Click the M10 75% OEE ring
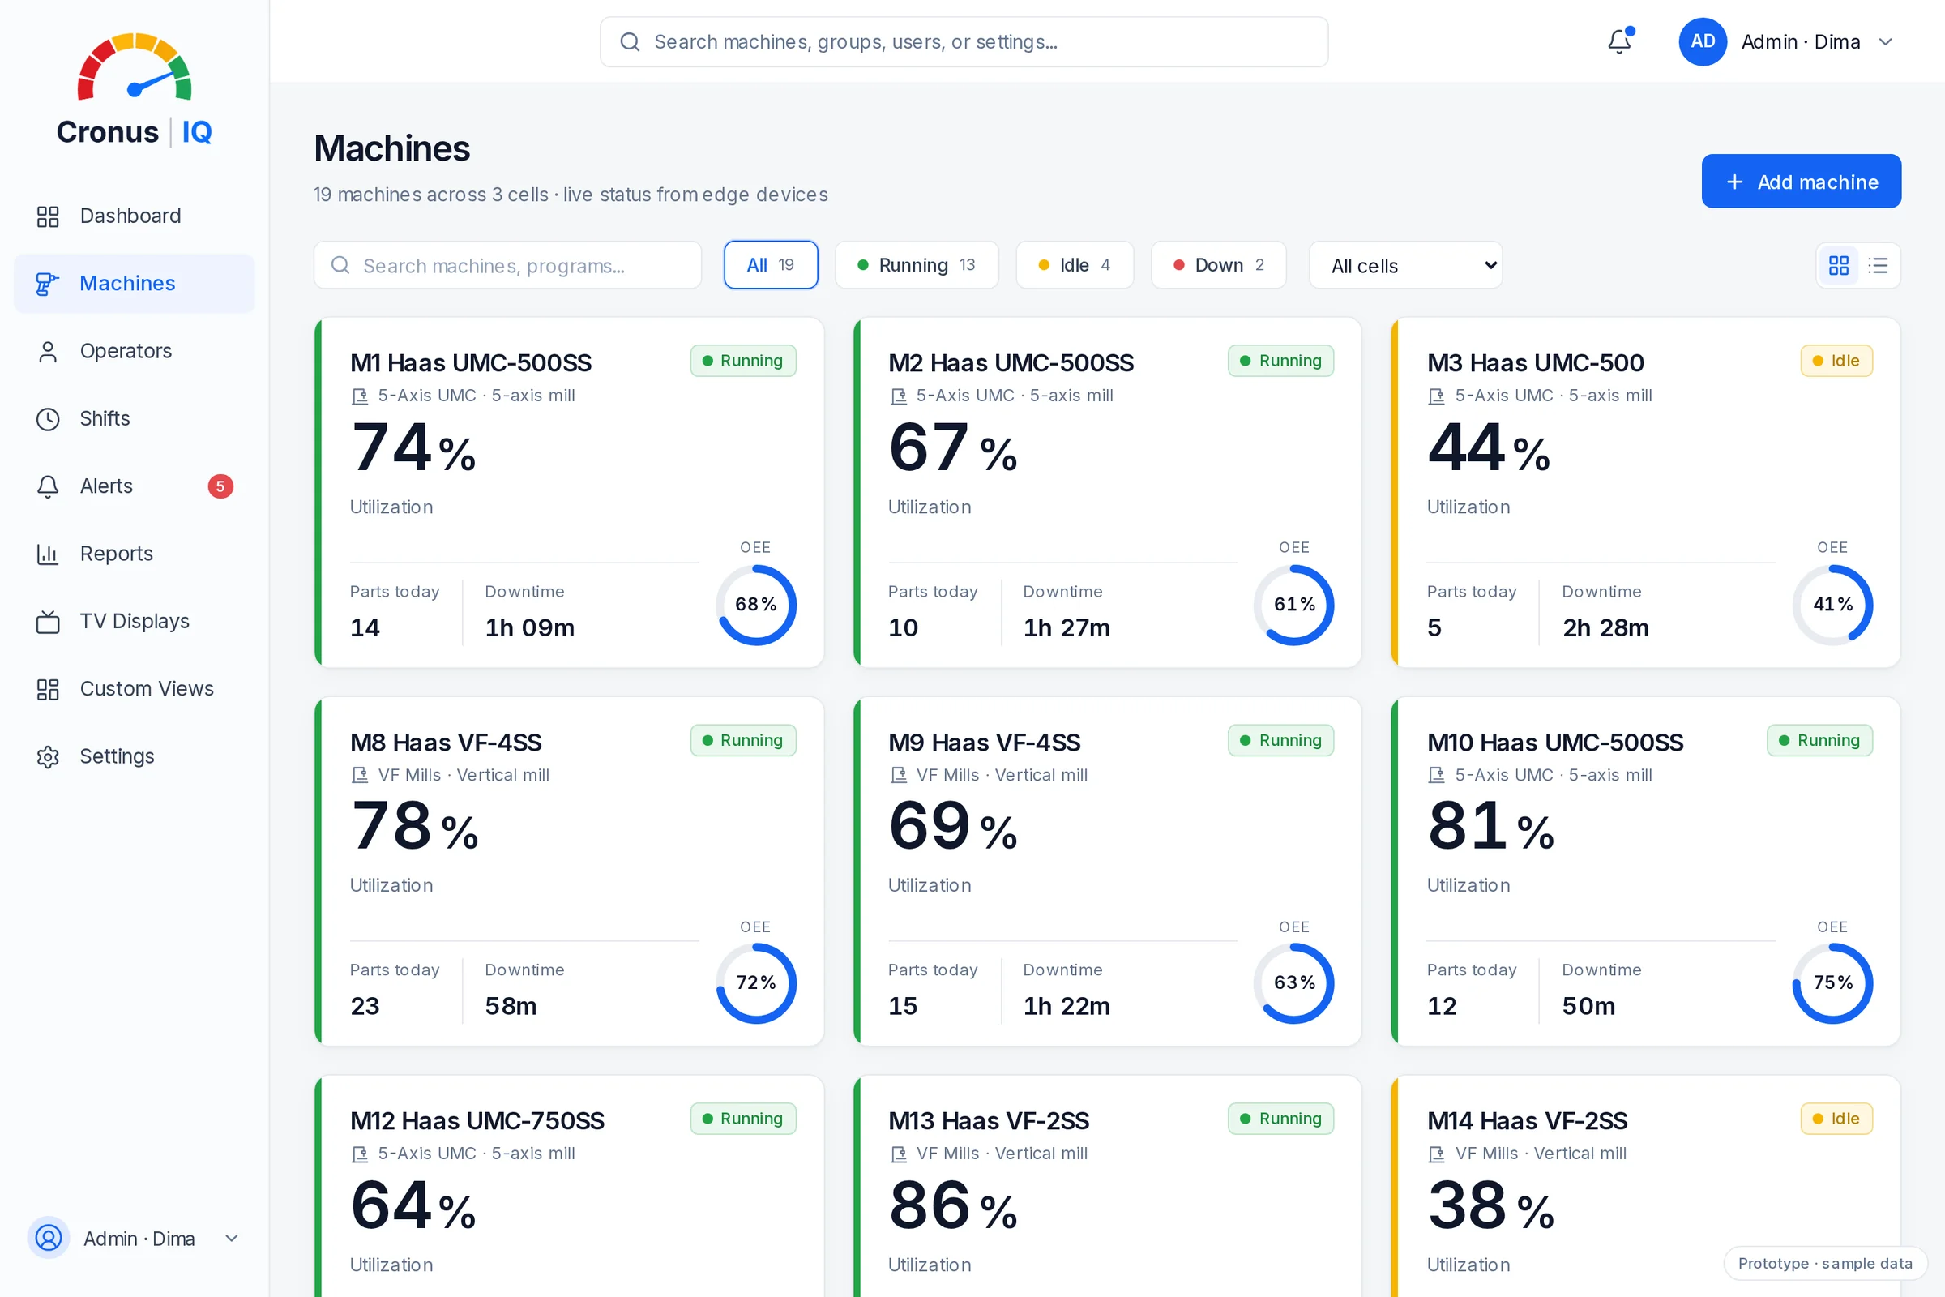Image resolution: width=1945 pixels, height=1297 pixels. 1832,983
